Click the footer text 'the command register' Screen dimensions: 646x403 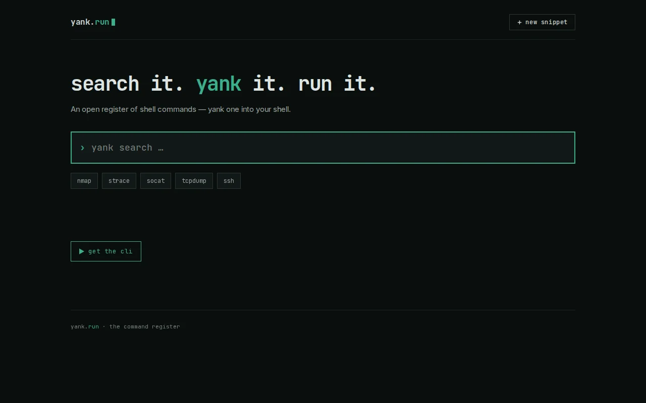145,326
